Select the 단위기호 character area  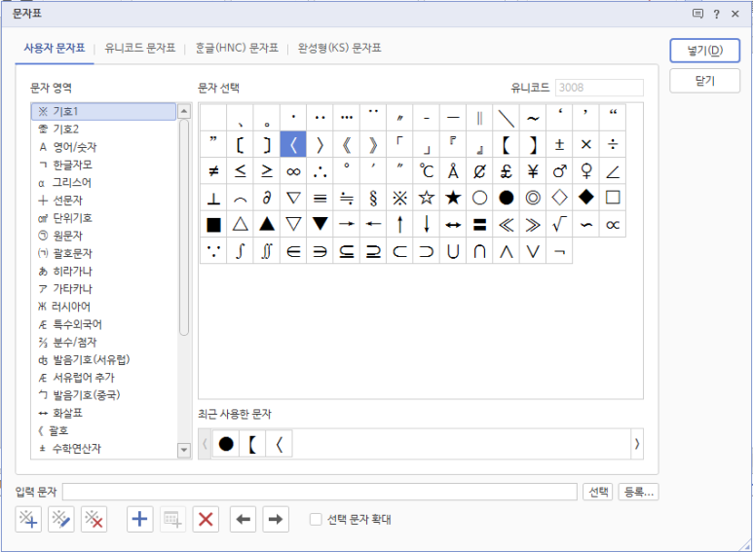[x=103, y=218]
